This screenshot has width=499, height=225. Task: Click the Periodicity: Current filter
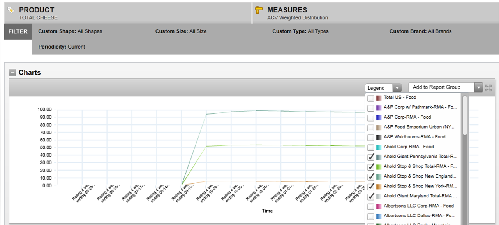(62, 47)
